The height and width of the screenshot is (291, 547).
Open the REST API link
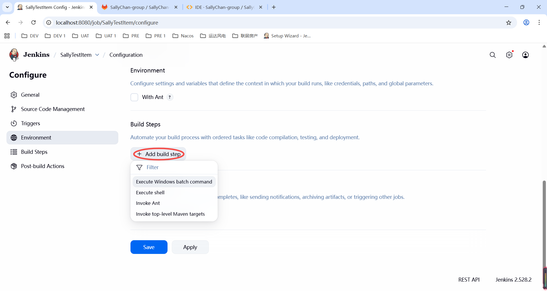(x=469, y=280)
